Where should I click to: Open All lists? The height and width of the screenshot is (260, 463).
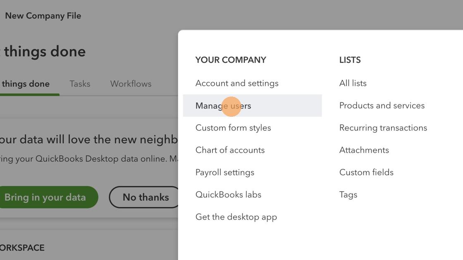353,83
